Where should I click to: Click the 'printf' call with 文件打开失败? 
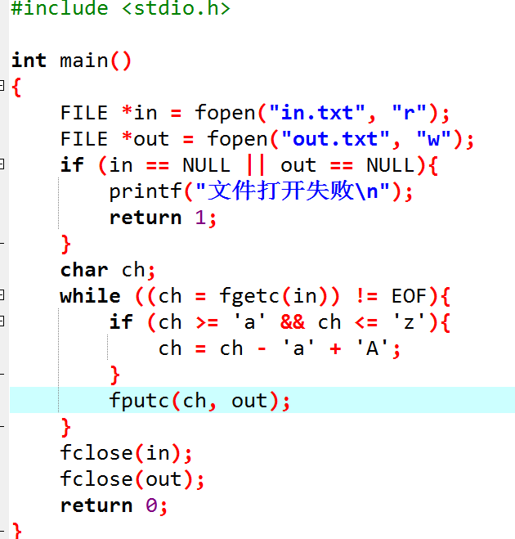pos(261,191)
